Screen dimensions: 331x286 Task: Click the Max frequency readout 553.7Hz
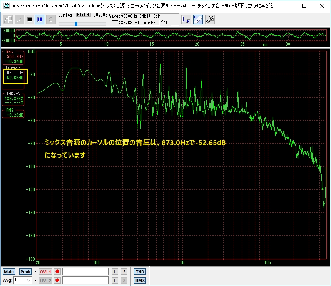point(15,56)
